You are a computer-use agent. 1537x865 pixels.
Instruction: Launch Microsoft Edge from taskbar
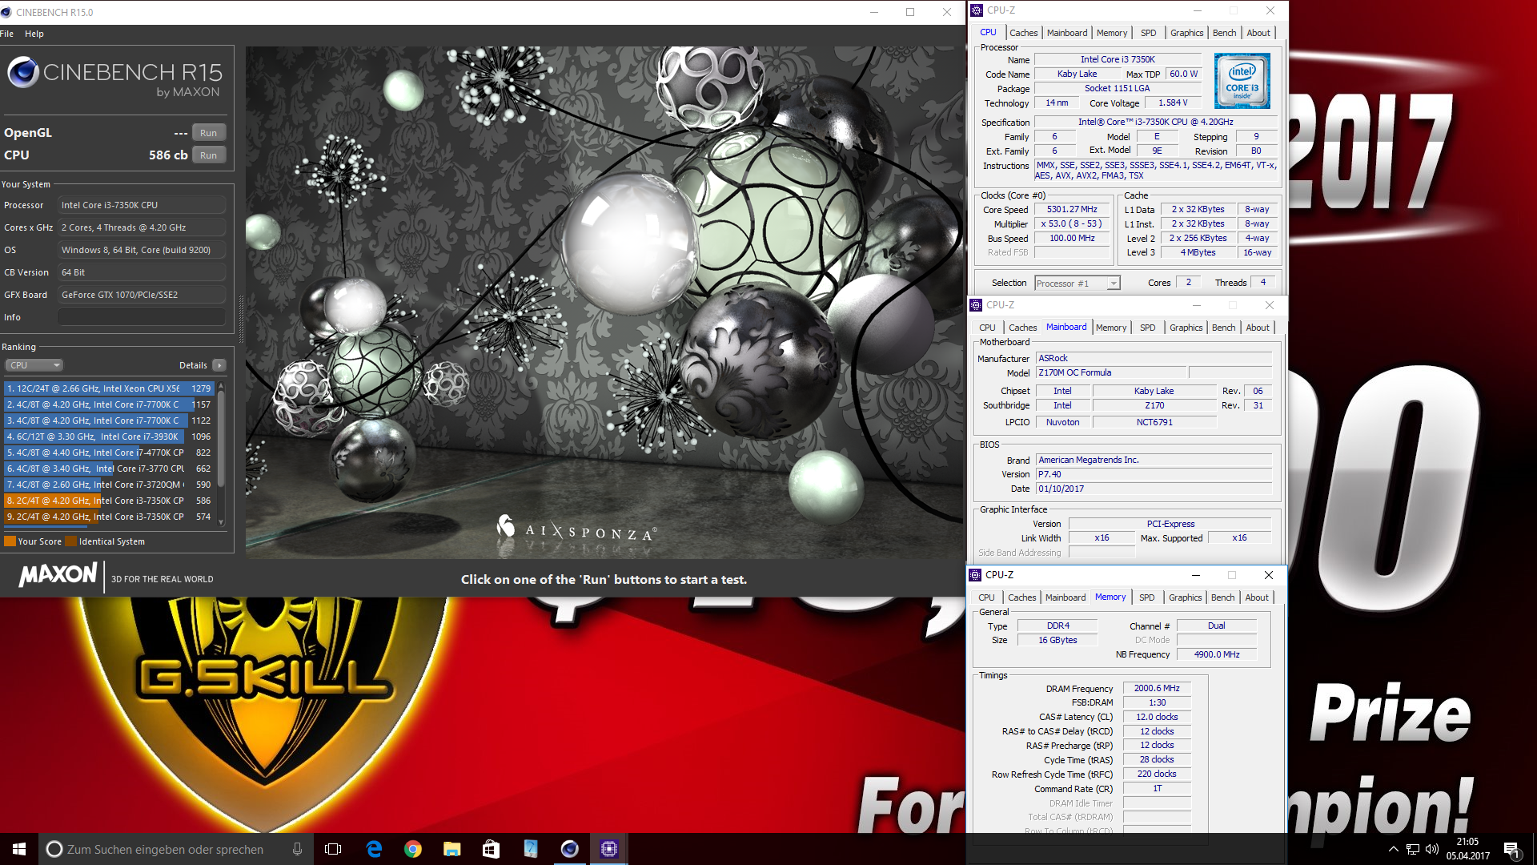click(x=374, y=849)
